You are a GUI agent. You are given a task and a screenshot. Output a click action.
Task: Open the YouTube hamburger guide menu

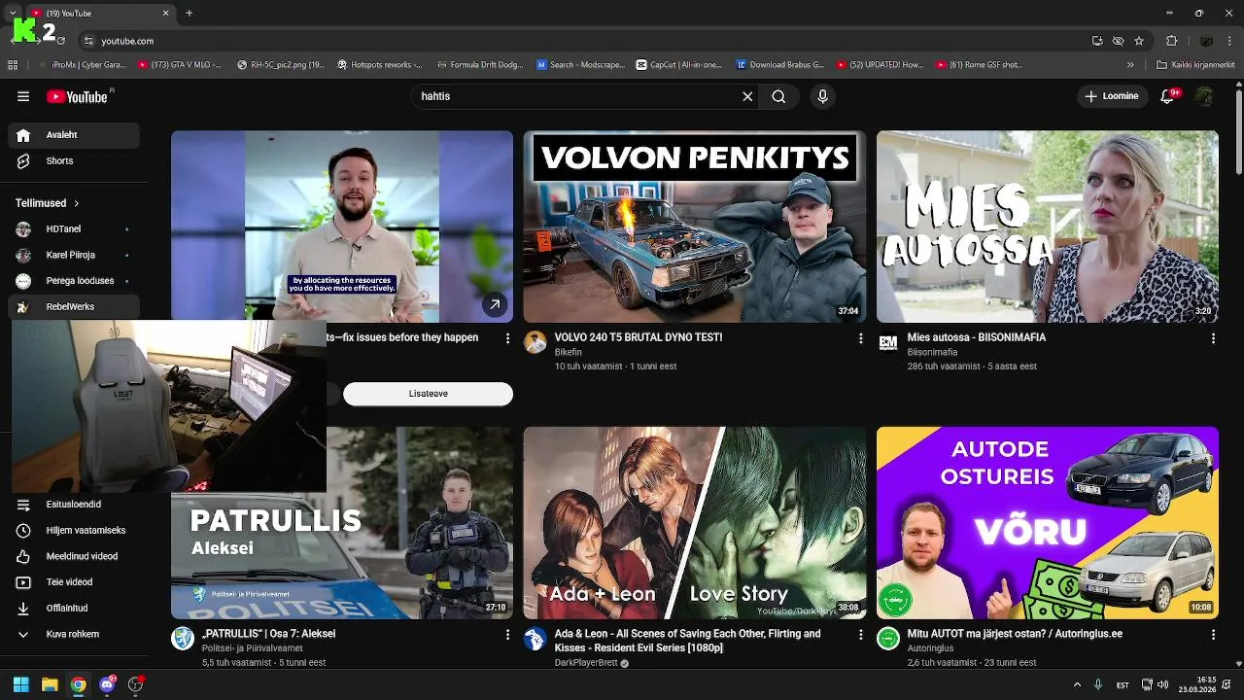[23, 96]
